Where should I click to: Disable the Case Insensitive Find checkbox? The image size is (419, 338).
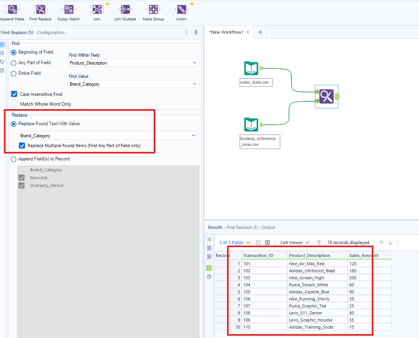pos(14,94)
